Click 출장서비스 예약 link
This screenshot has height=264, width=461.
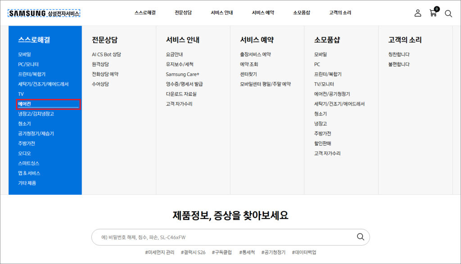tap(255, 55)
